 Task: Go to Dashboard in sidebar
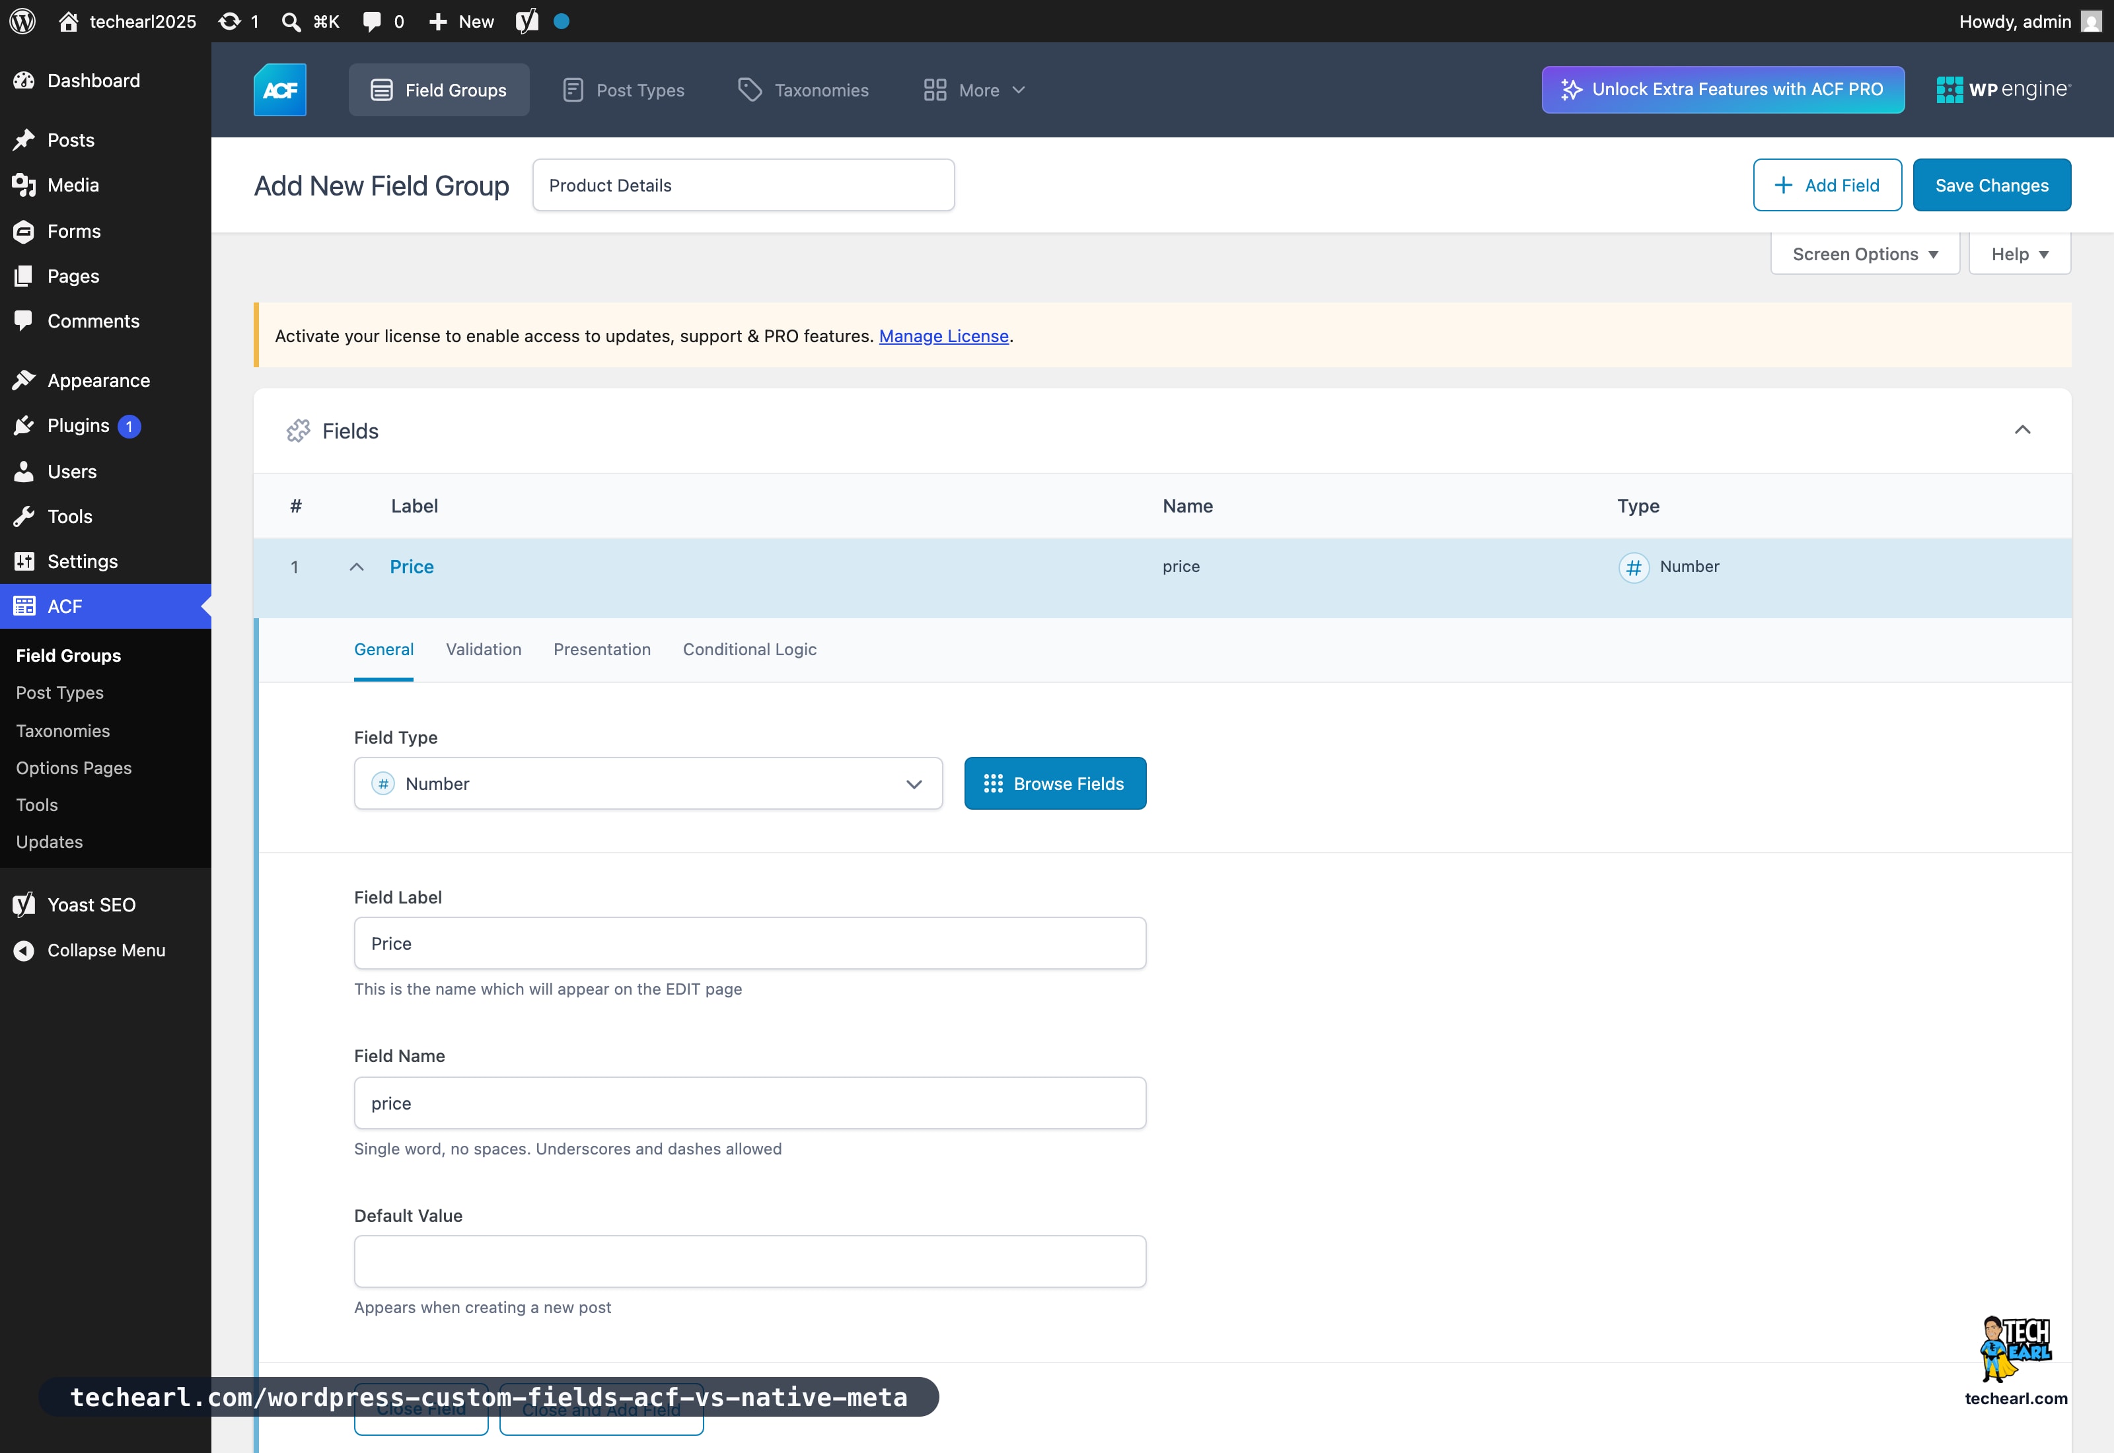point(106,80)
